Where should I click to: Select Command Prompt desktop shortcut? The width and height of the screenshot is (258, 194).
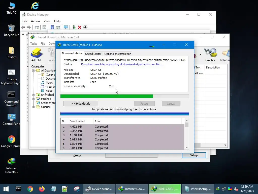[x=11, y=99]
